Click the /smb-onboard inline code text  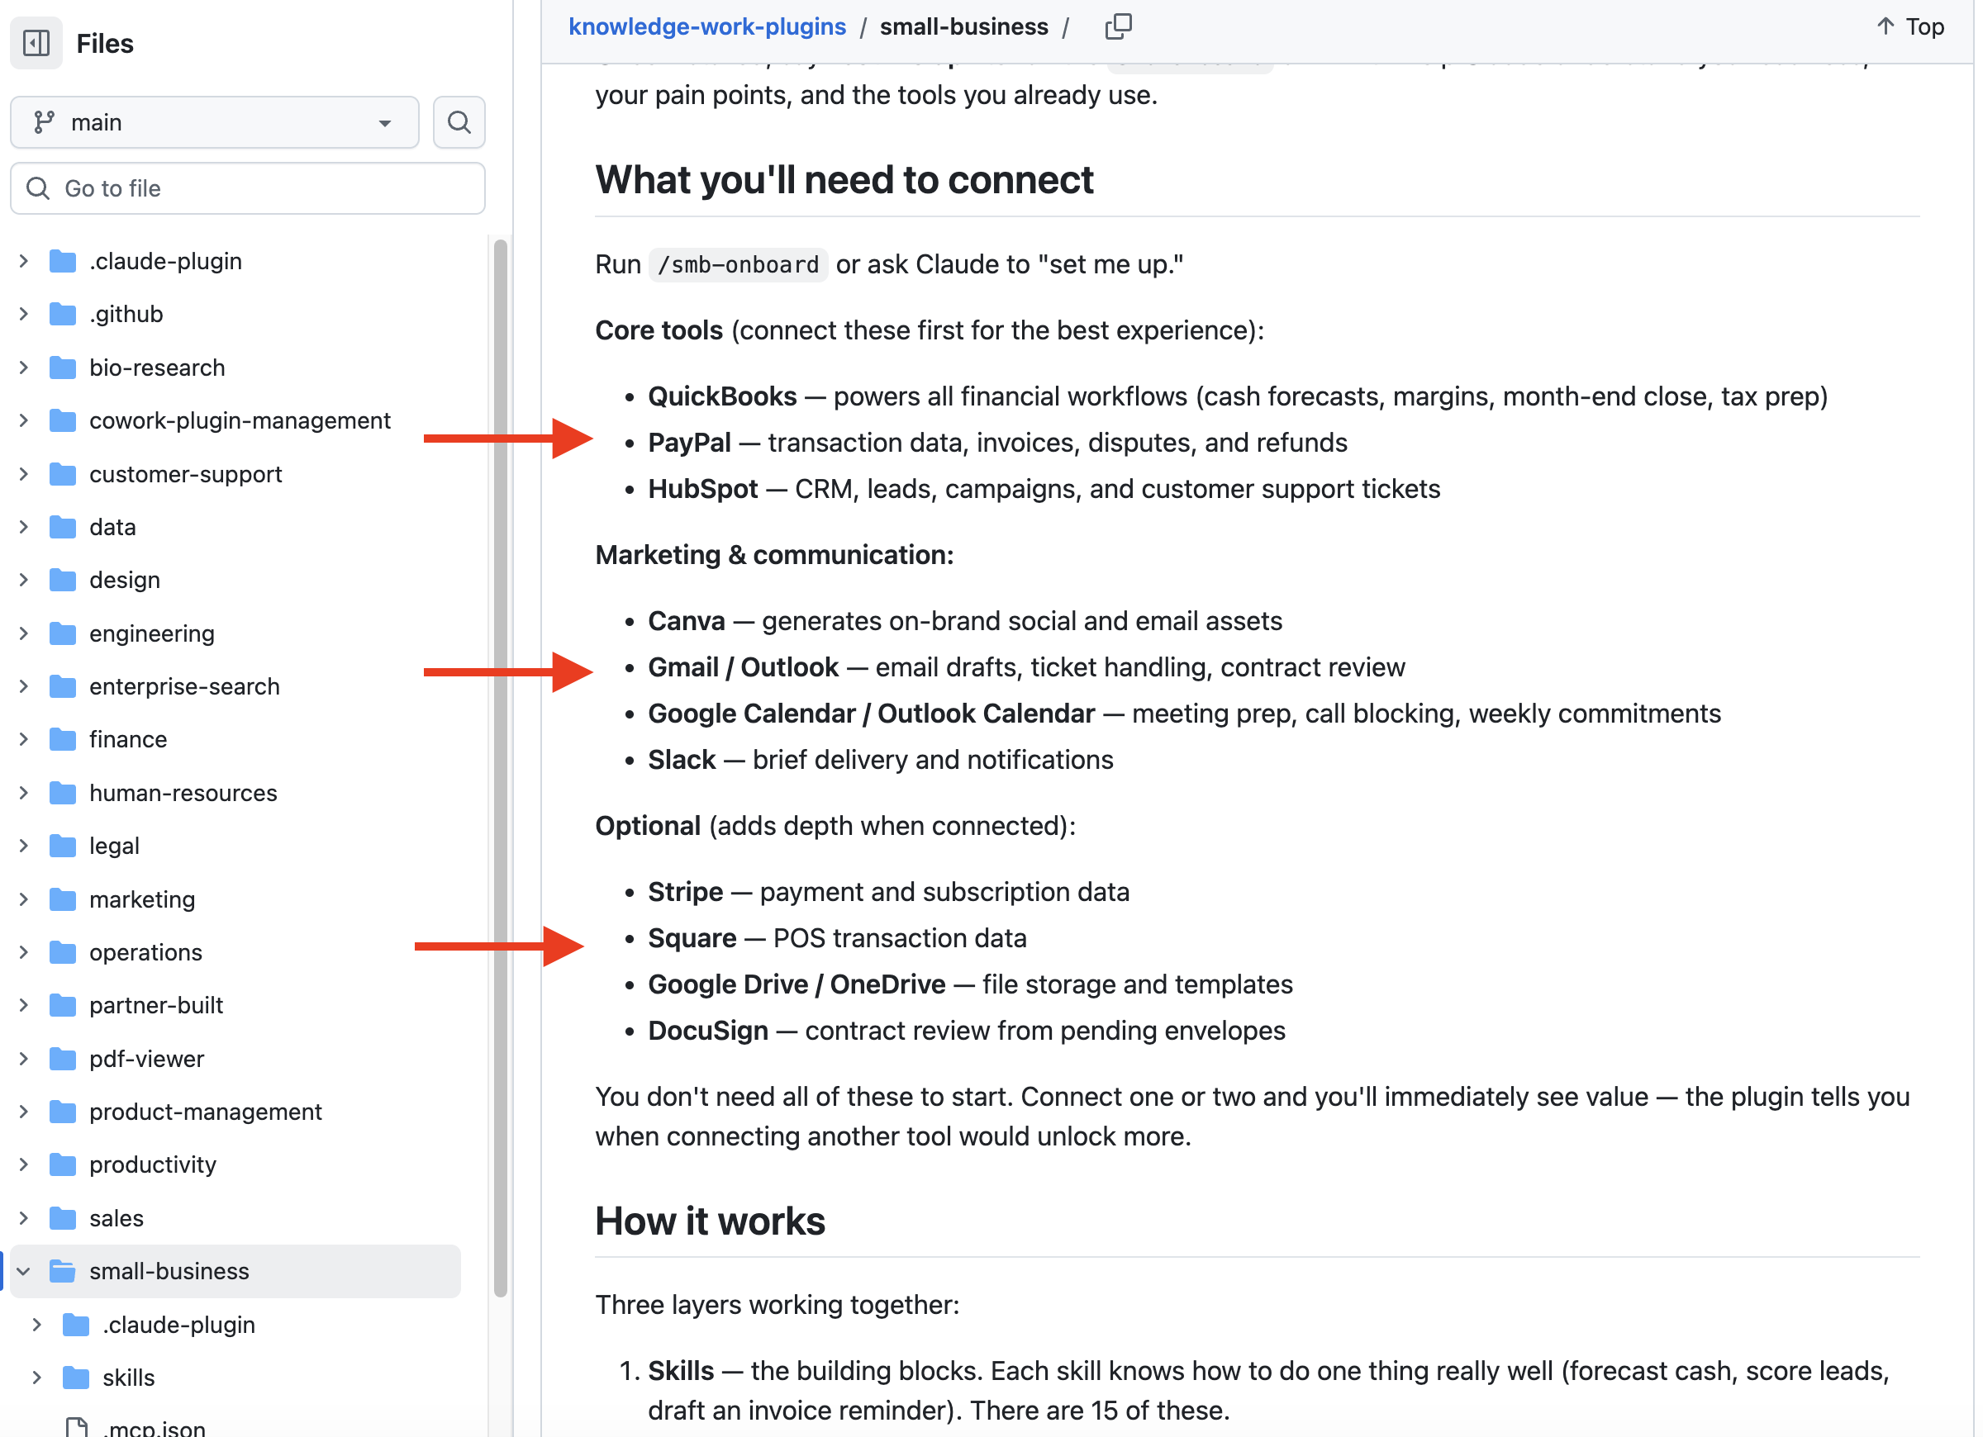(738, 265)
